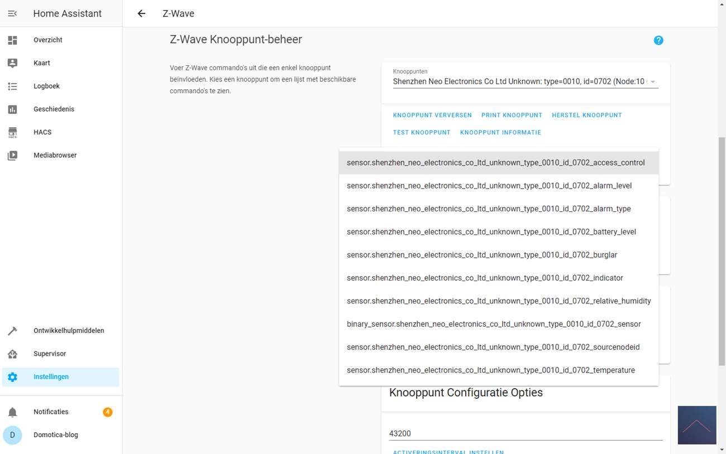Image resolution: width=726 pixels, height=454 pixels.
Task: Open the Notificaties bell
Action: tap(12, 412)
